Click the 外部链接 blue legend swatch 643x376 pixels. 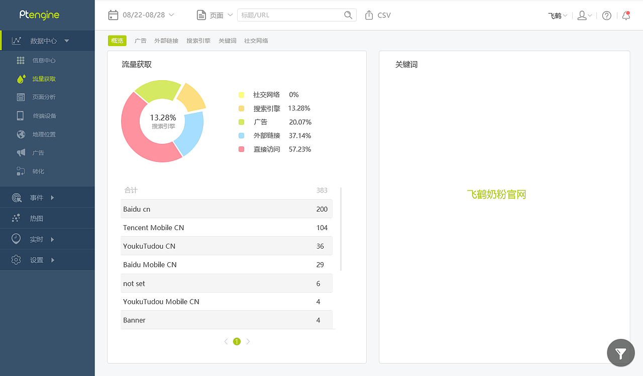tap(242, 135)
